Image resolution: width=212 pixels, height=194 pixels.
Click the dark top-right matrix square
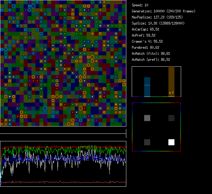point(171,118)
